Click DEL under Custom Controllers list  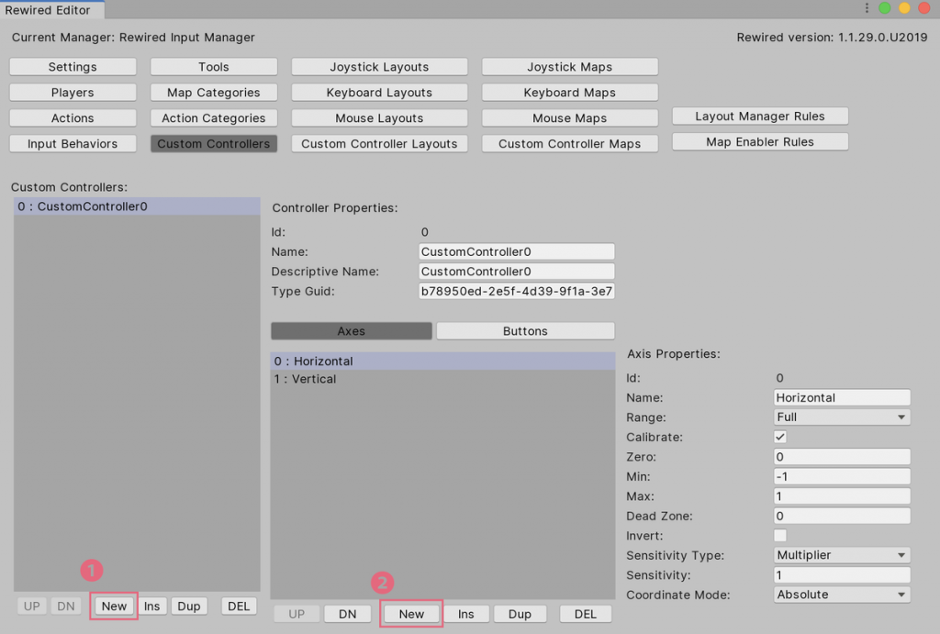click(239, 606)
